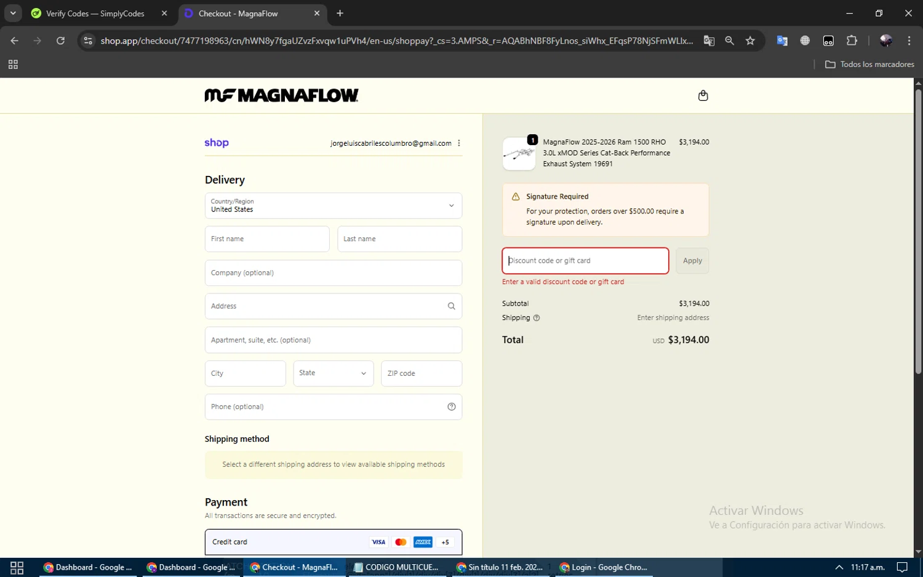Viewport: 923px width, 577px height.
Task: Show the +5 more payment cards badge
Action: click(445, 542)
